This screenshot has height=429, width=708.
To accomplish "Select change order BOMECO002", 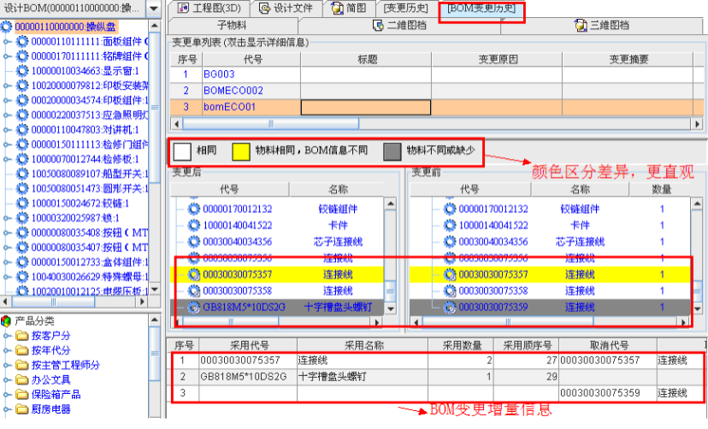I will (233, 91).
